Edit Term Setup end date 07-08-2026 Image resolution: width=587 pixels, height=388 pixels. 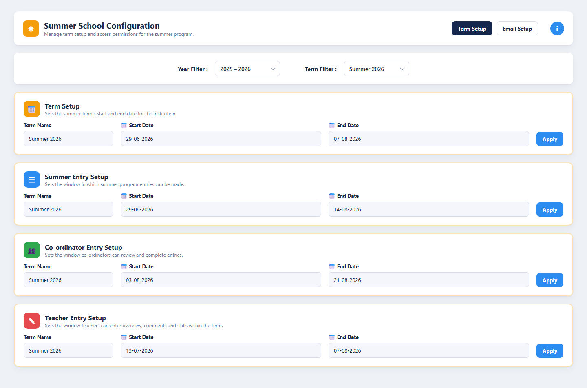(429, 139)
